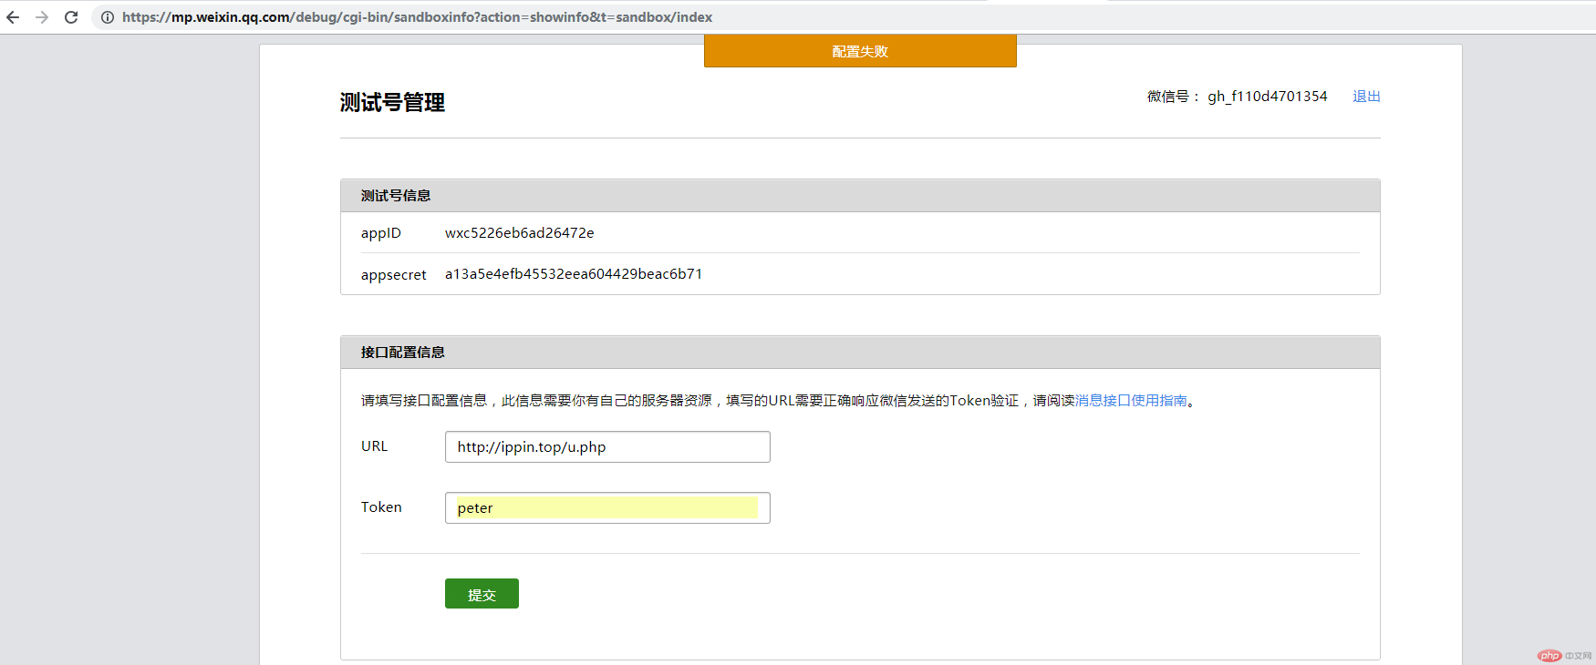The width and height of the screenshot is (1596, 665).
Task: Click the URL field label
Action: (x=374, y=446)
